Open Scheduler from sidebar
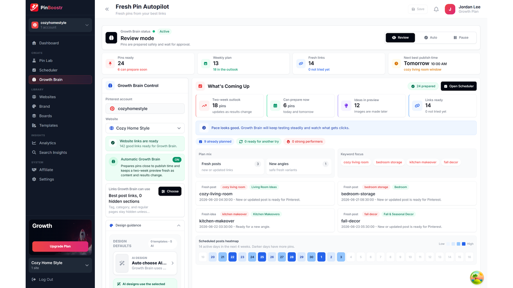 (x=60, y=70)
